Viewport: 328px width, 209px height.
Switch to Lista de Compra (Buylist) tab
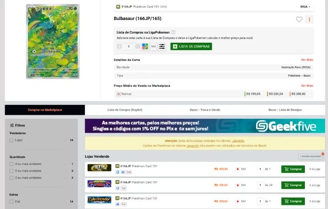[x=125, y=110]
